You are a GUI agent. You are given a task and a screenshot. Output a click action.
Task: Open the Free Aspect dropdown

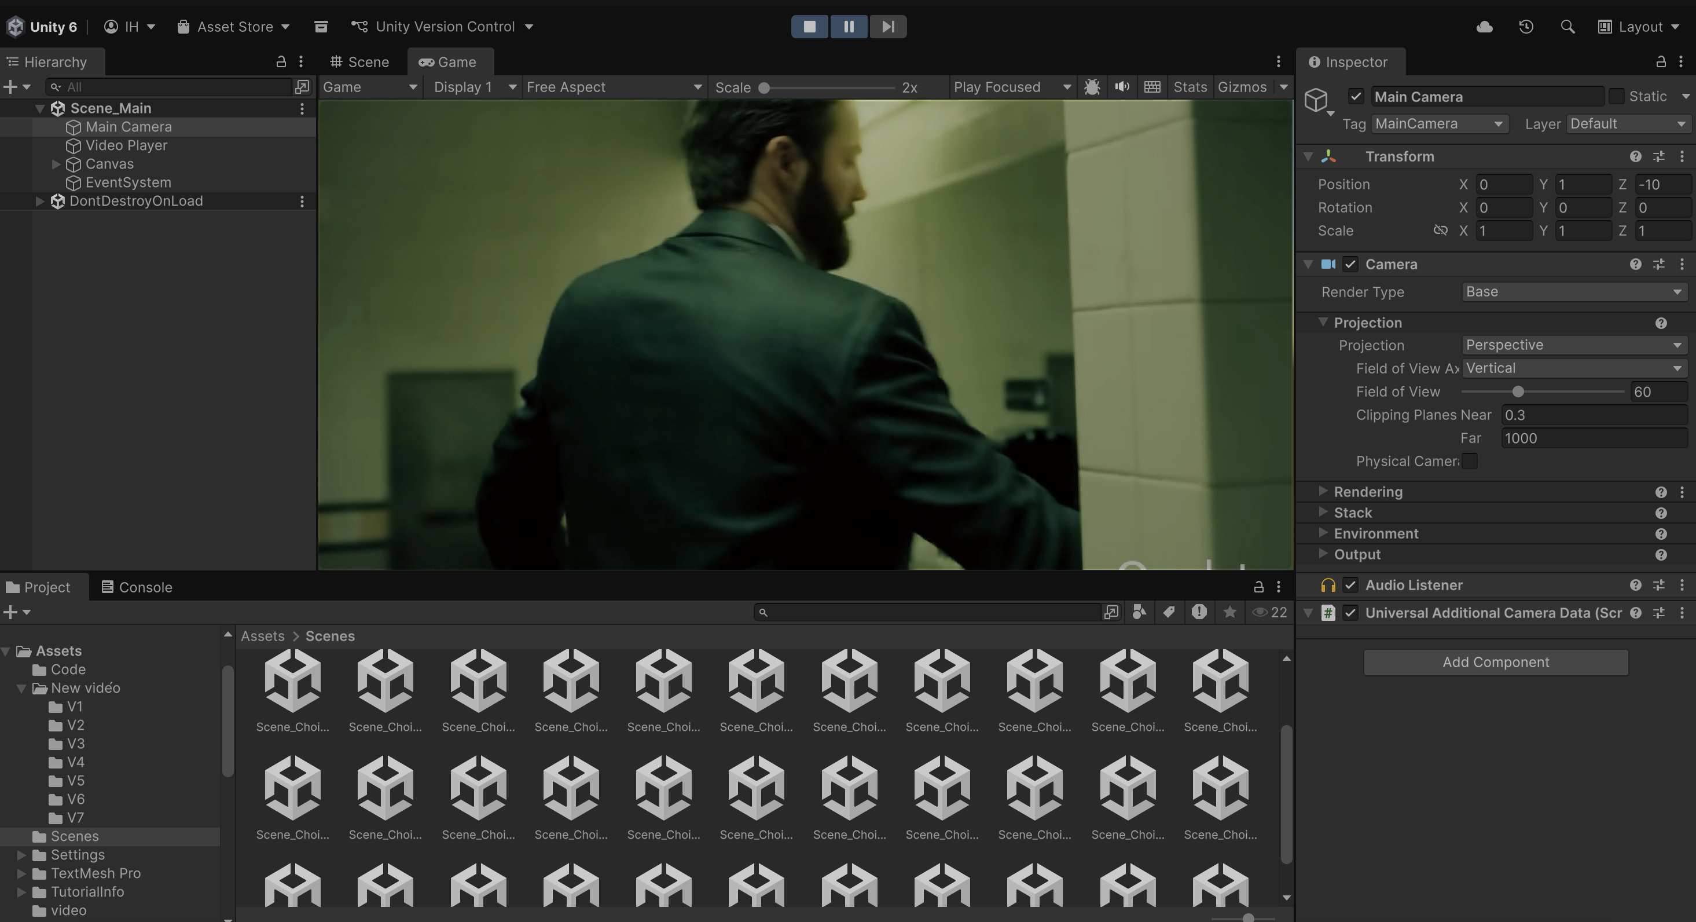coord(614,87)
